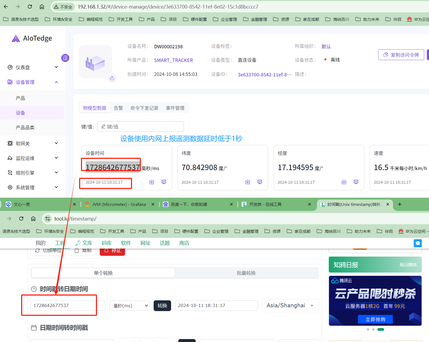This screenshot has height=342, width=429.
Task: Click the 复制访问令牌 button
Action: pos(401,55)
